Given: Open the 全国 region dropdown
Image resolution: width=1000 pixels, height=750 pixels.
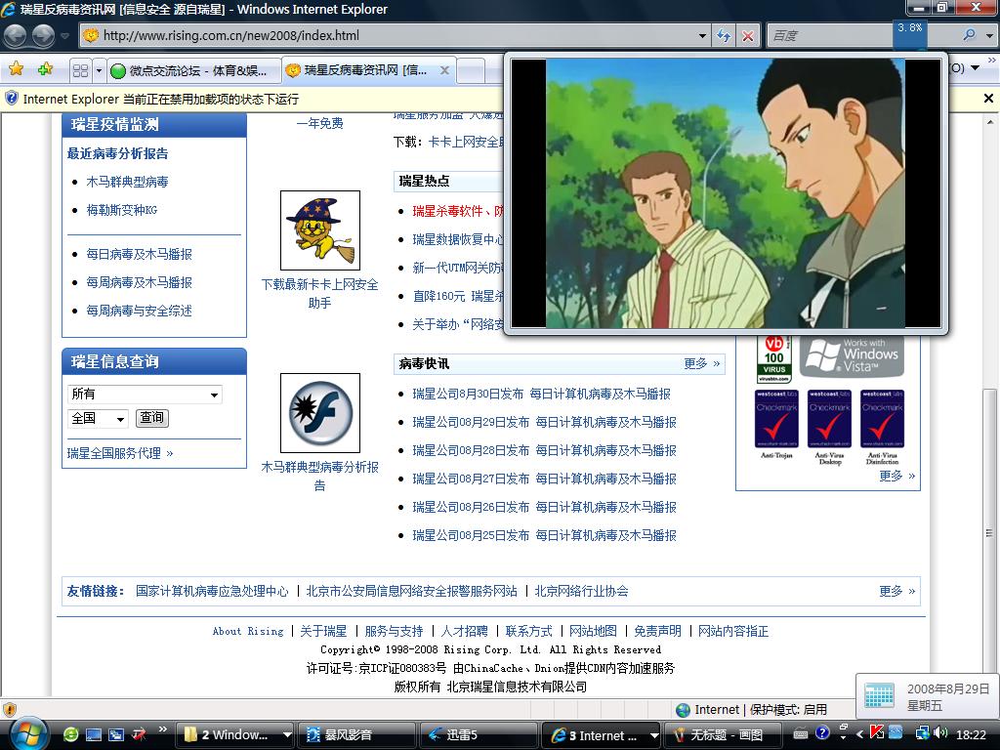Looking at the screenshot, I should pos(98,418).
